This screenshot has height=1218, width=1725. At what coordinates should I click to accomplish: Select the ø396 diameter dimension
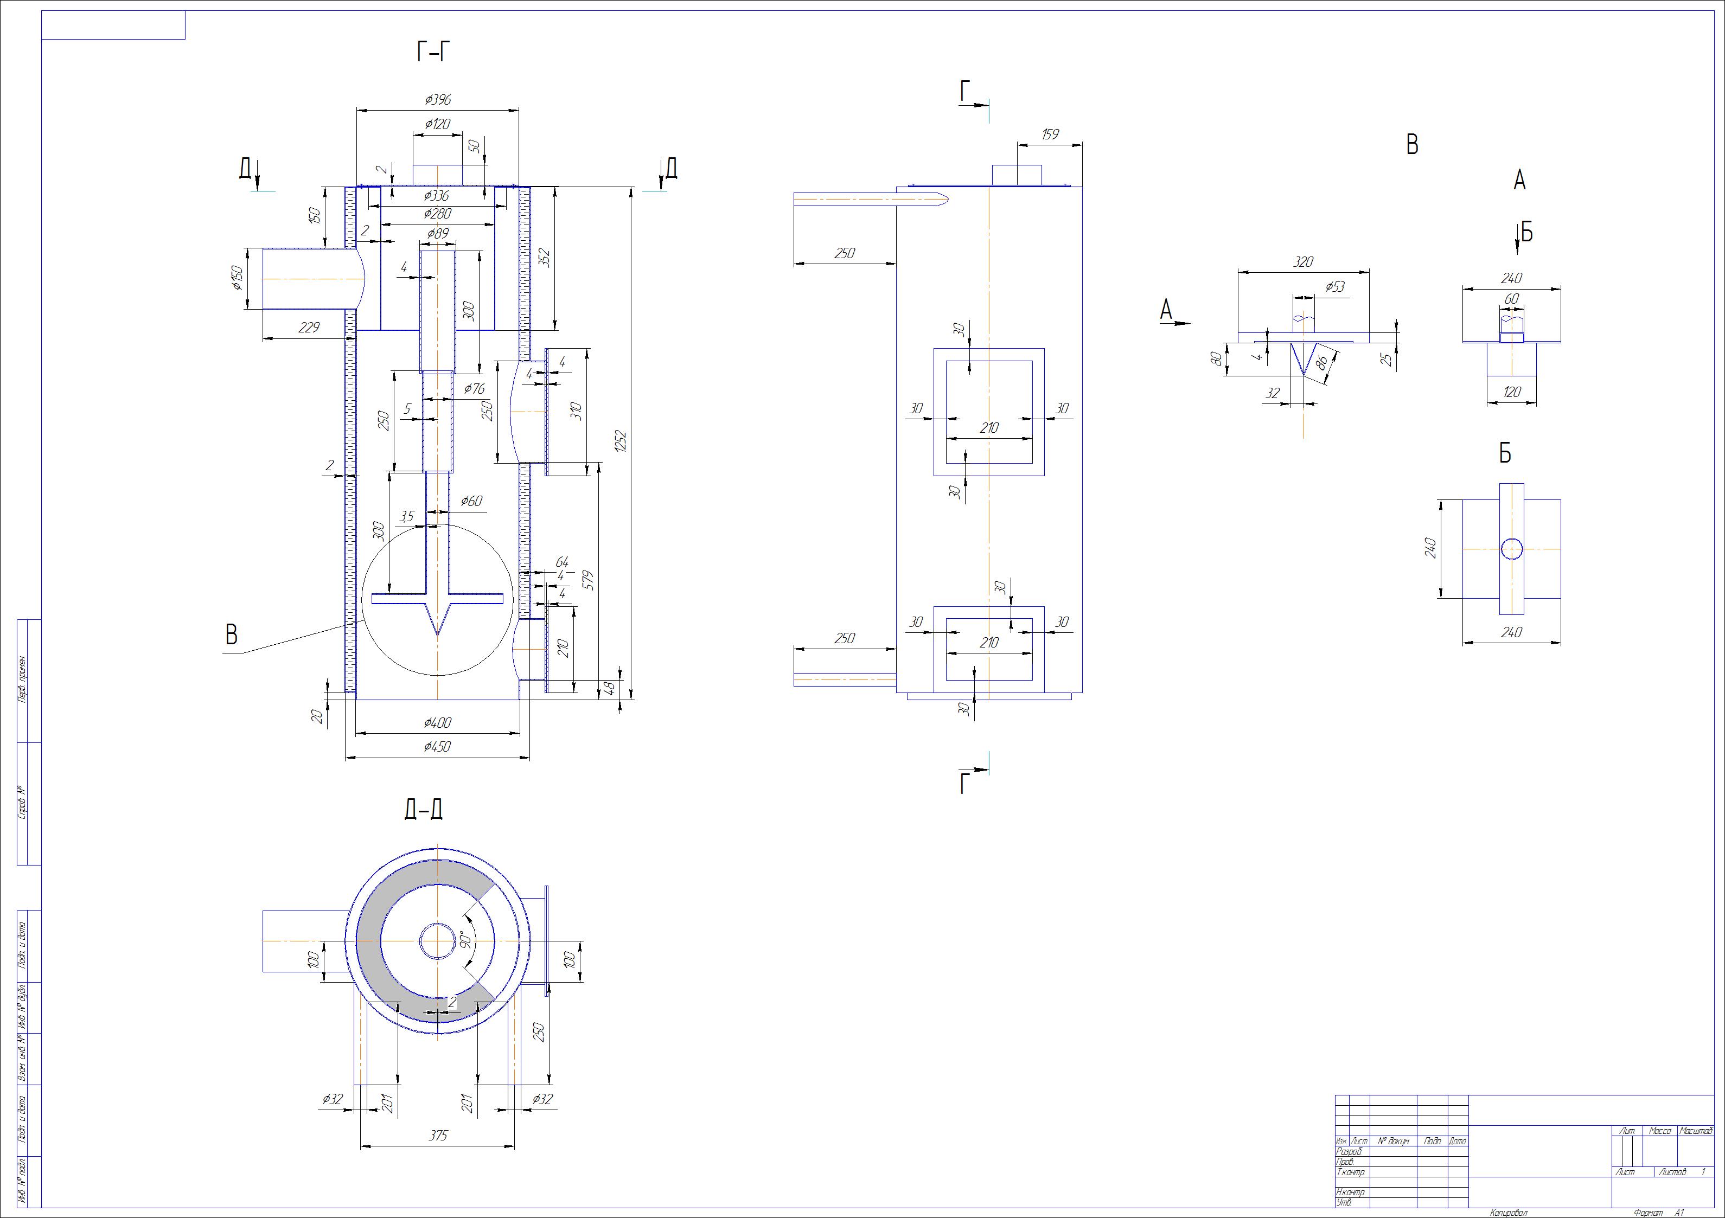coord(437,99)
